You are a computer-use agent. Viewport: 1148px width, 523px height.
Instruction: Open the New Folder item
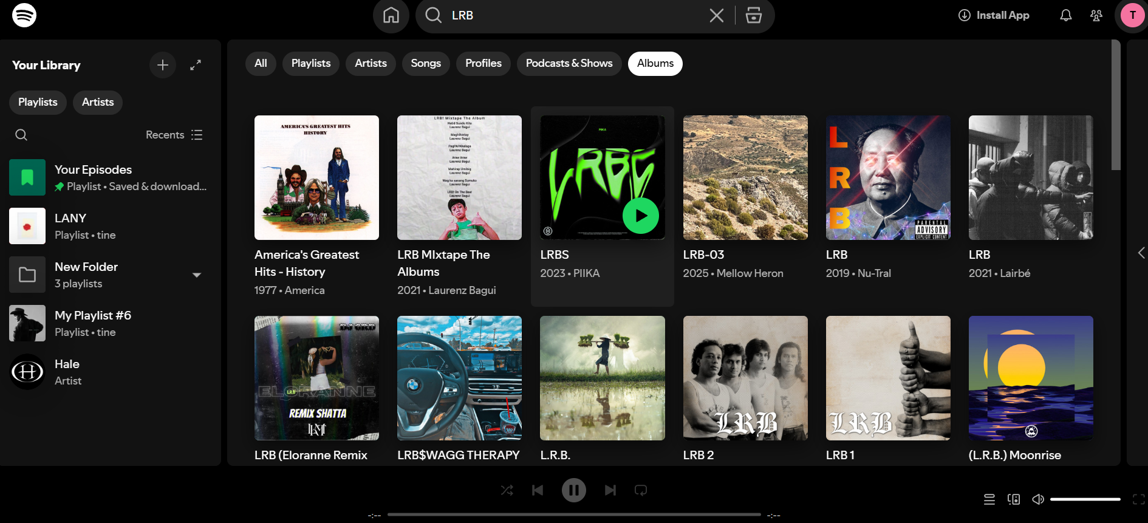[111, 275]
